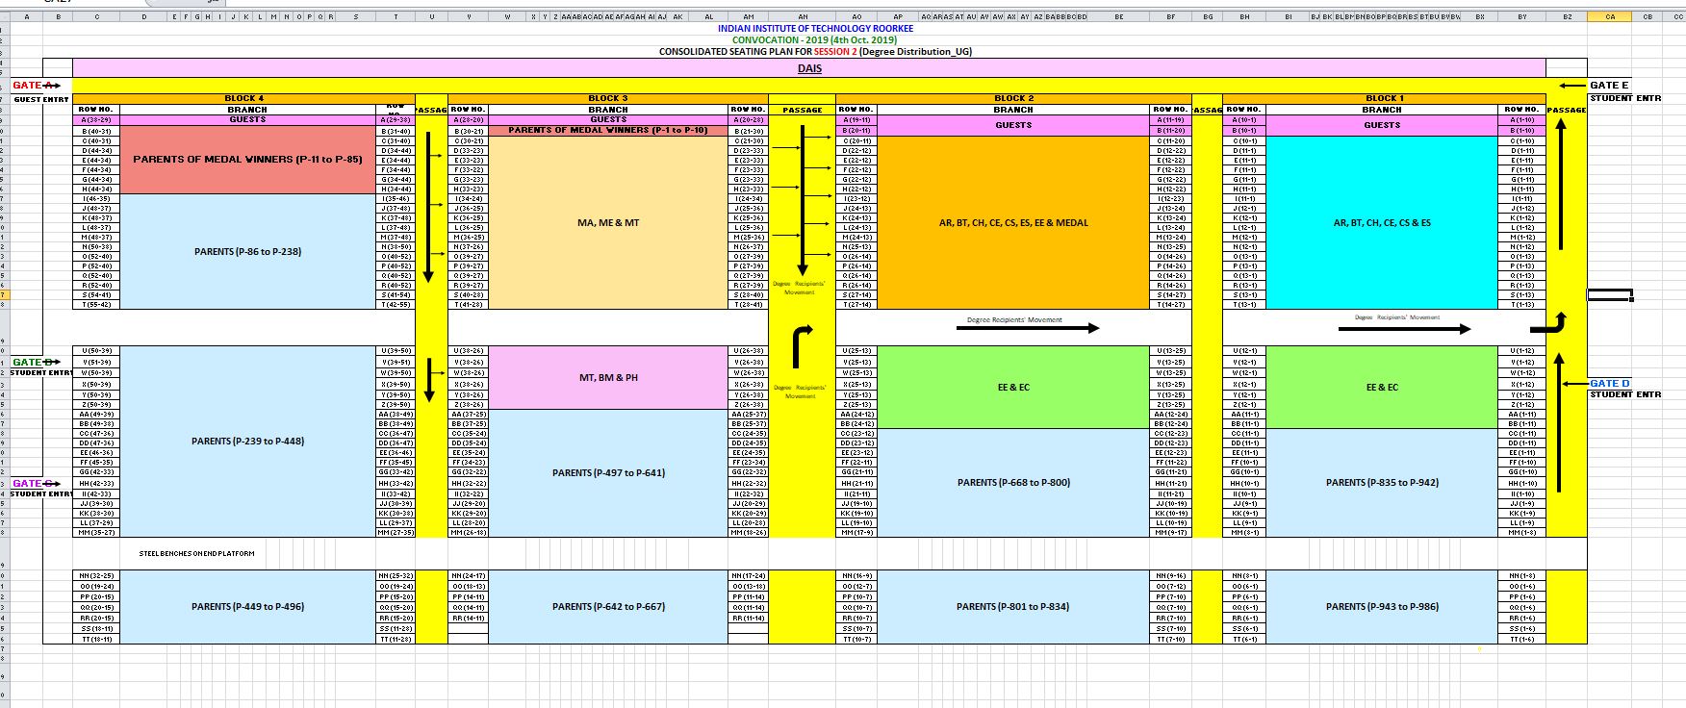The image size is (1686, 708).
Task: Select column header AN
Action: click(x=802, y=16)
